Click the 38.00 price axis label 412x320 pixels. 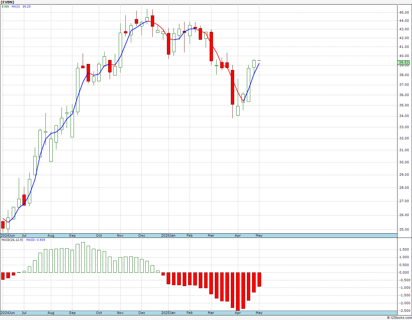coord(404,75)
